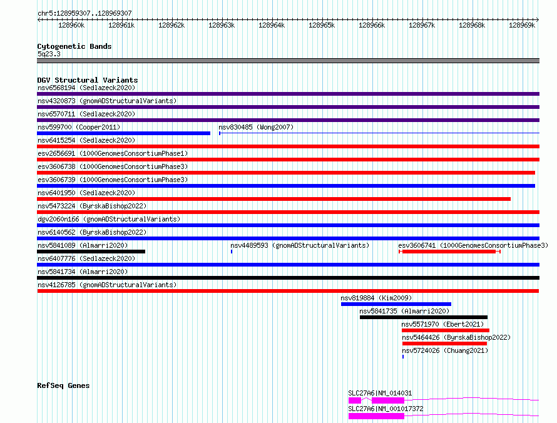Click the nsv4126785 gnomADStructuralVariants label
This screenshot has height=423, width=557.
click(107, 285)
